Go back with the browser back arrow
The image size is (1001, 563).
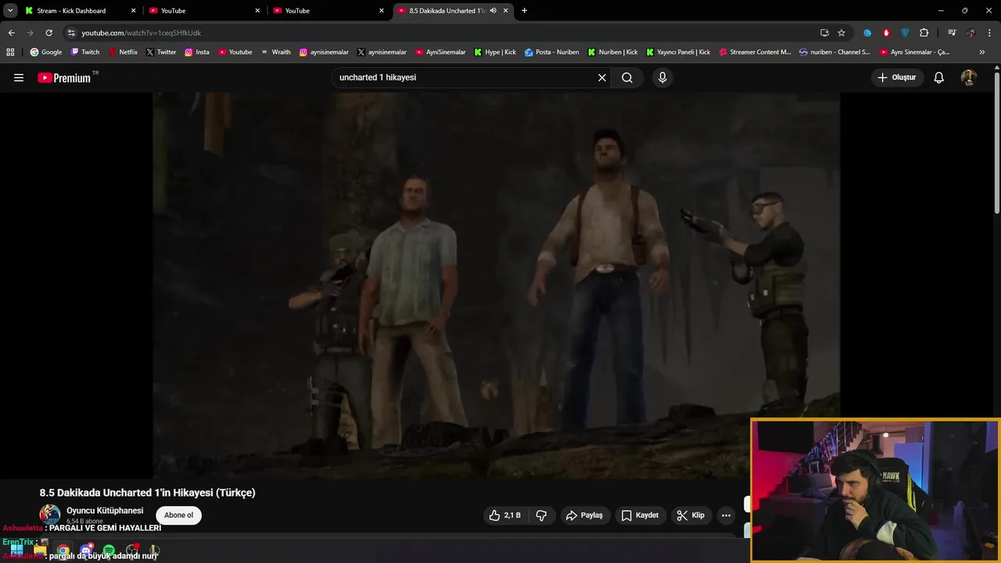point(11,33)
